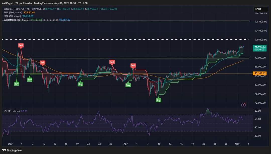Image resolution: width=271 pixels, height=154 pixels.
Task: Click the Buy signal label near April 2
Action: tap(128, 85)
